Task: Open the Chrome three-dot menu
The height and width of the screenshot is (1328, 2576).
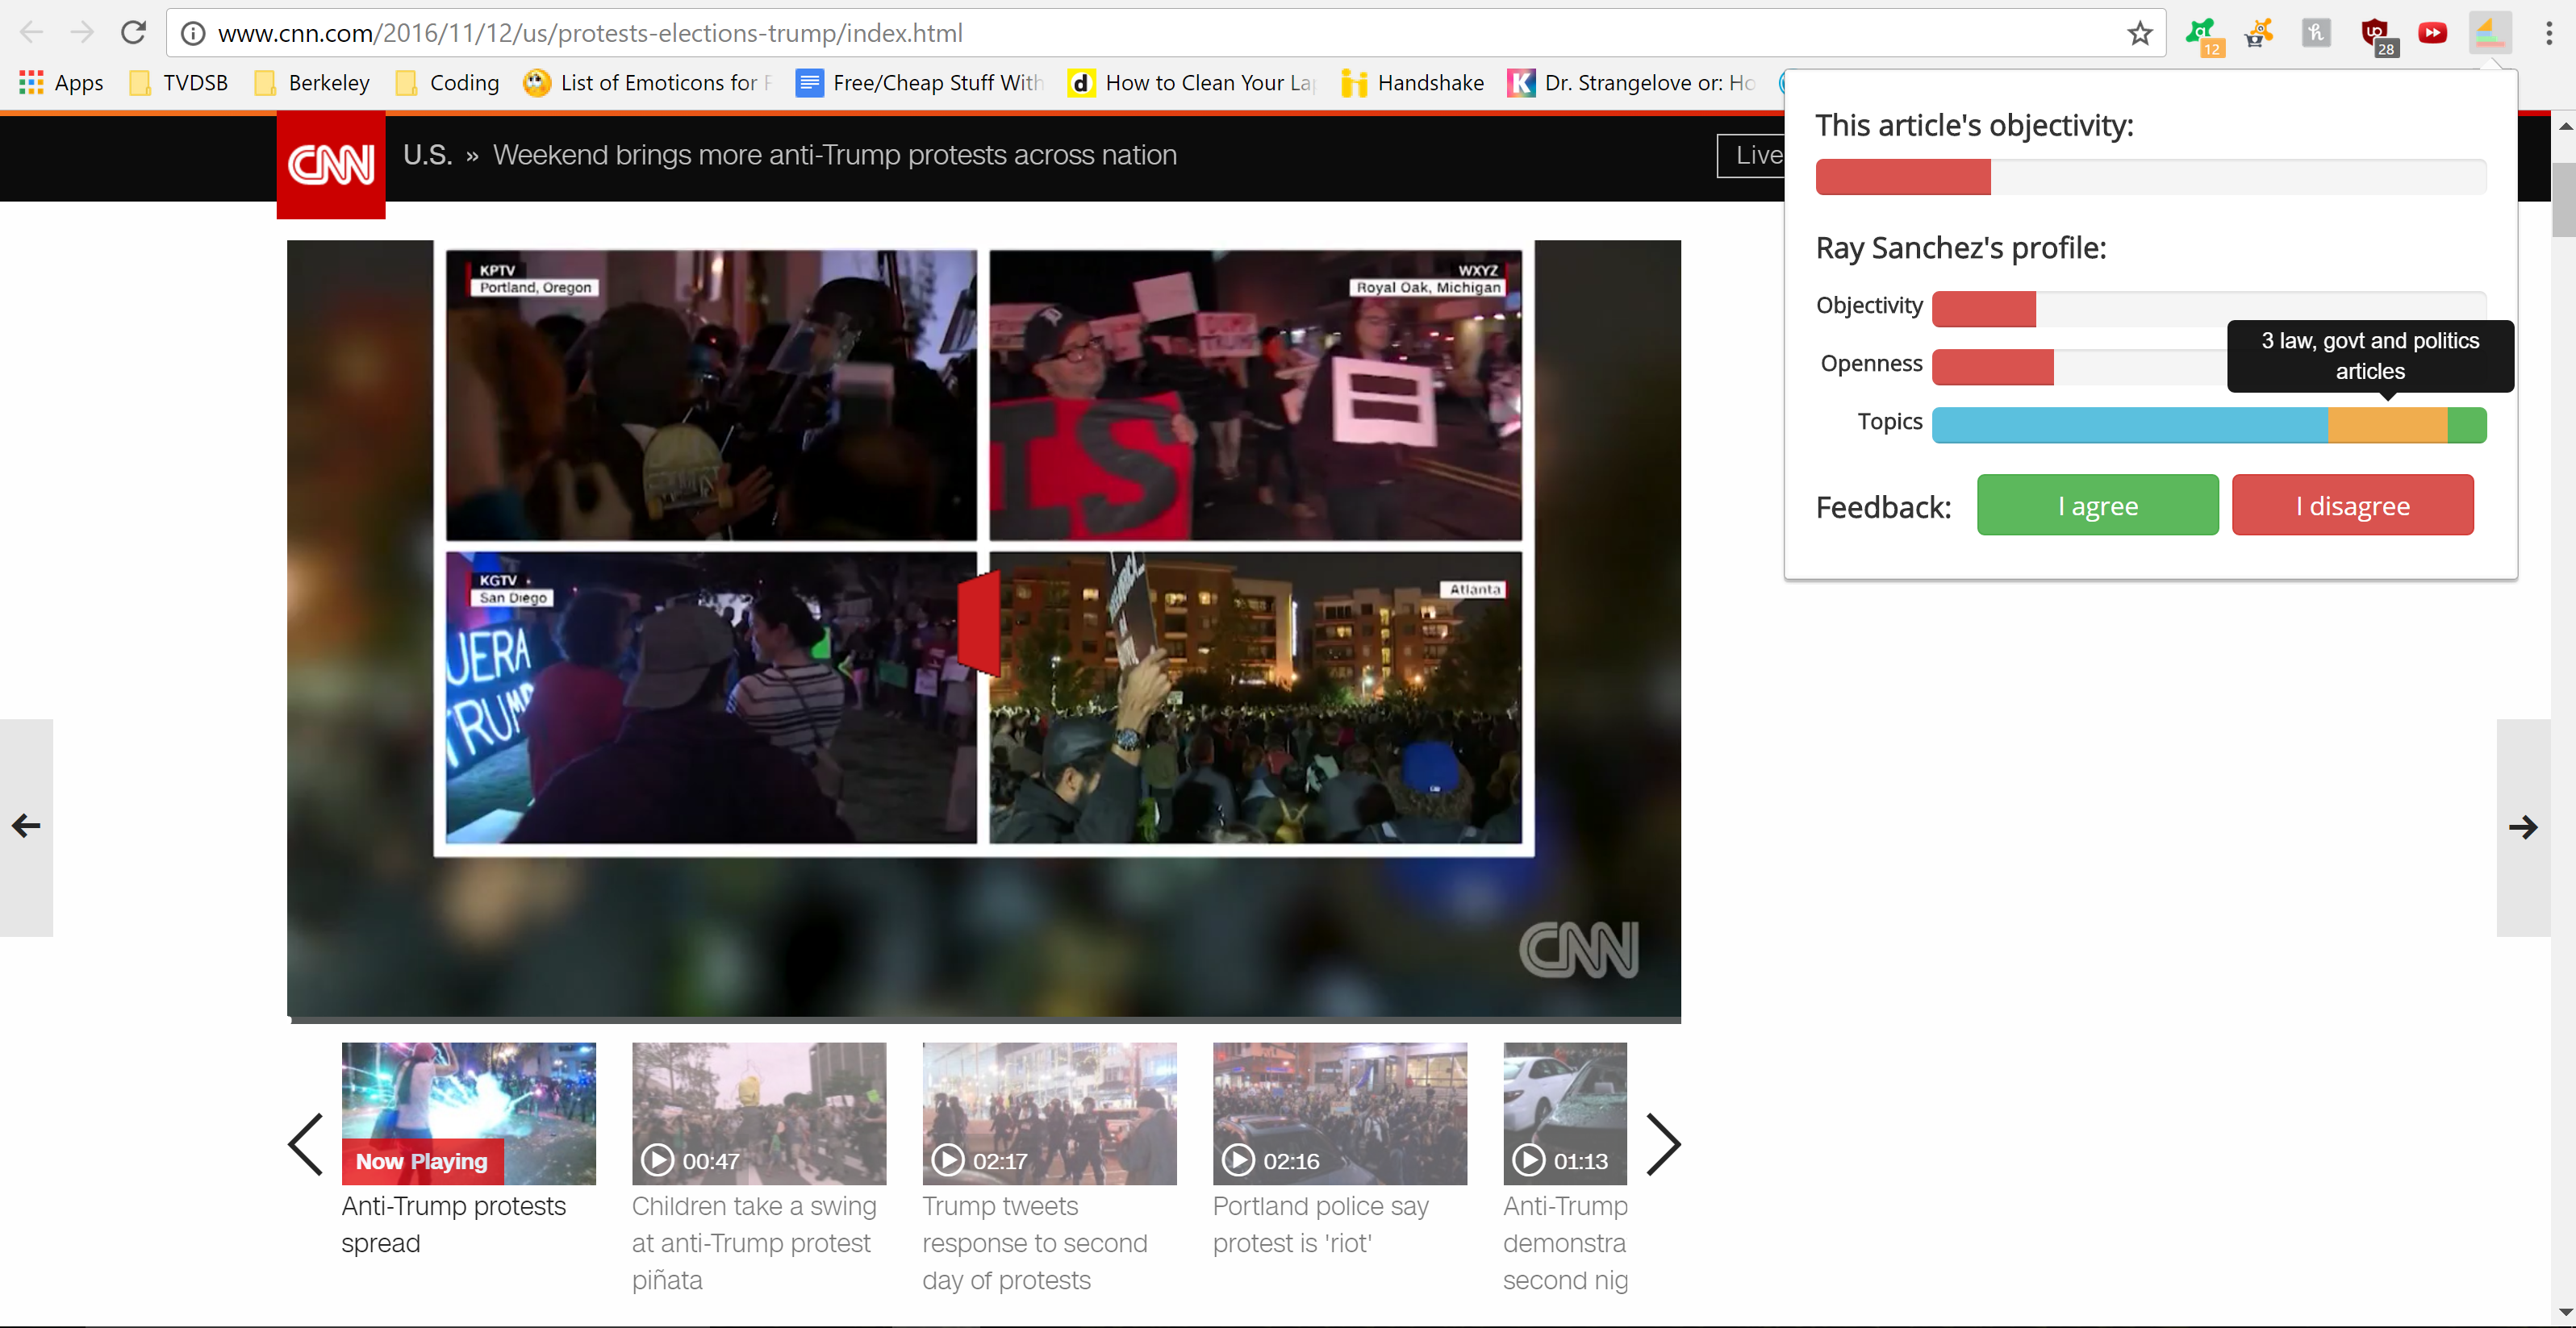Action: (x=2548, y=33)
